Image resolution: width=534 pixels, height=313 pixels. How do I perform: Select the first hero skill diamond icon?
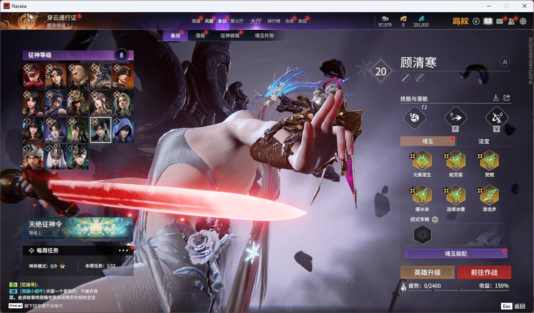(415, 117)
